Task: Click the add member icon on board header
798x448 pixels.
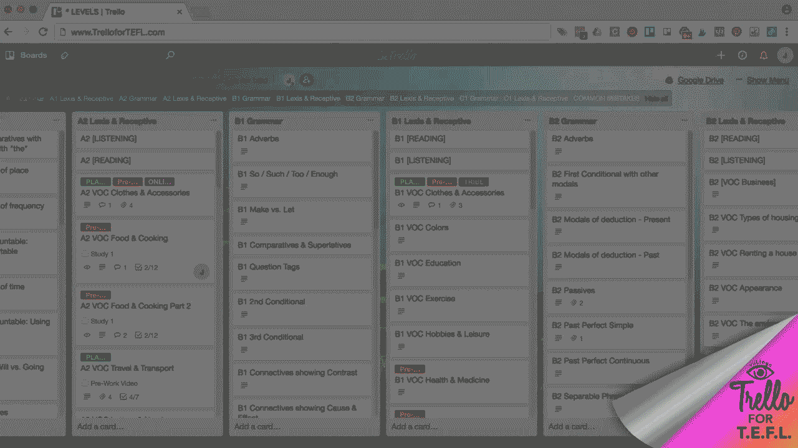Action: click(x=305, y=80)
